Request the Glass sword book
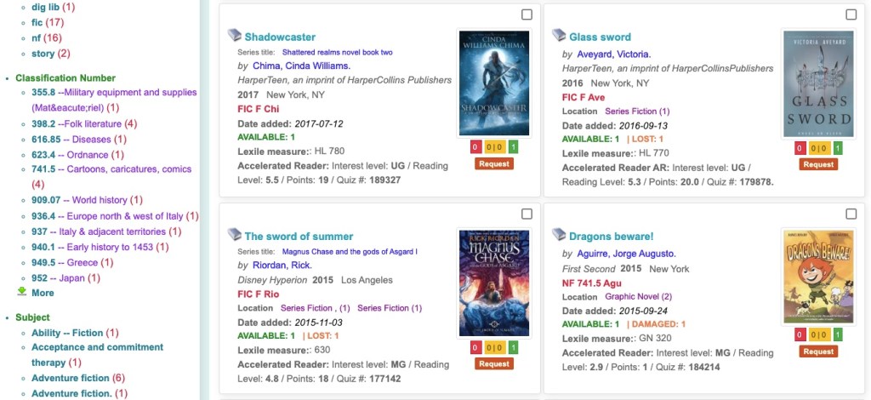The image size is (871, 400). coord(818,164)
